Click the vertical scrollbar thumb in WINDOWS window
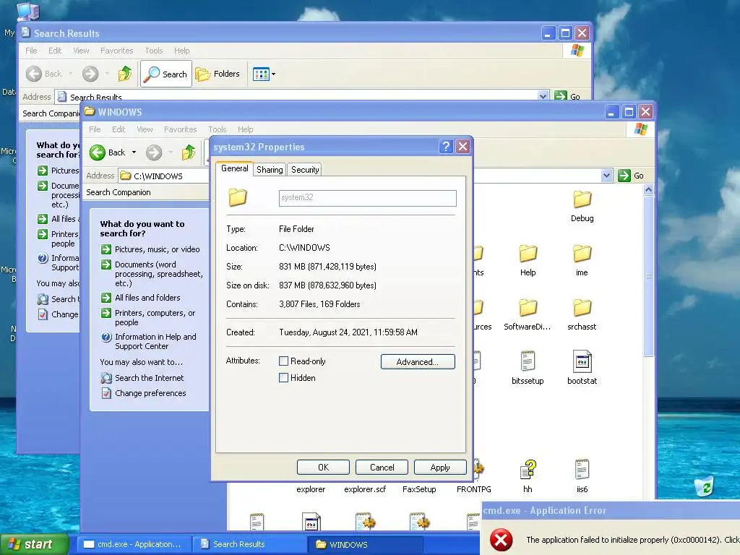This screenshot has width=740, height=555. coord(648,276)
